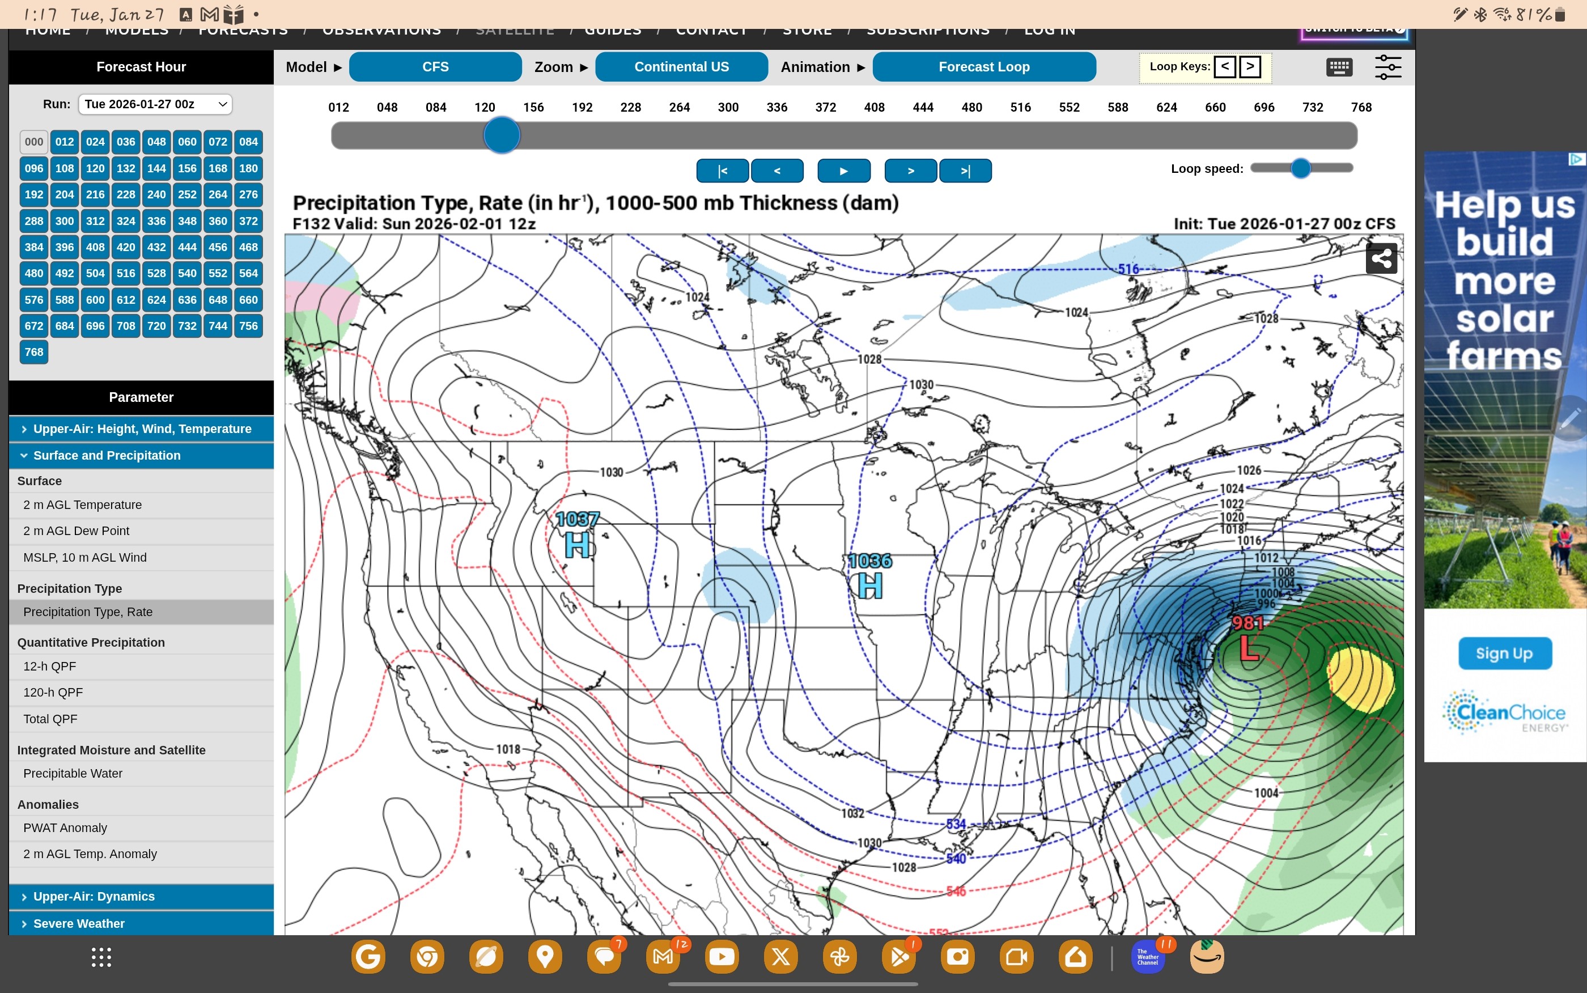
Task: Jump to first frame button
Action: point(722,171)
